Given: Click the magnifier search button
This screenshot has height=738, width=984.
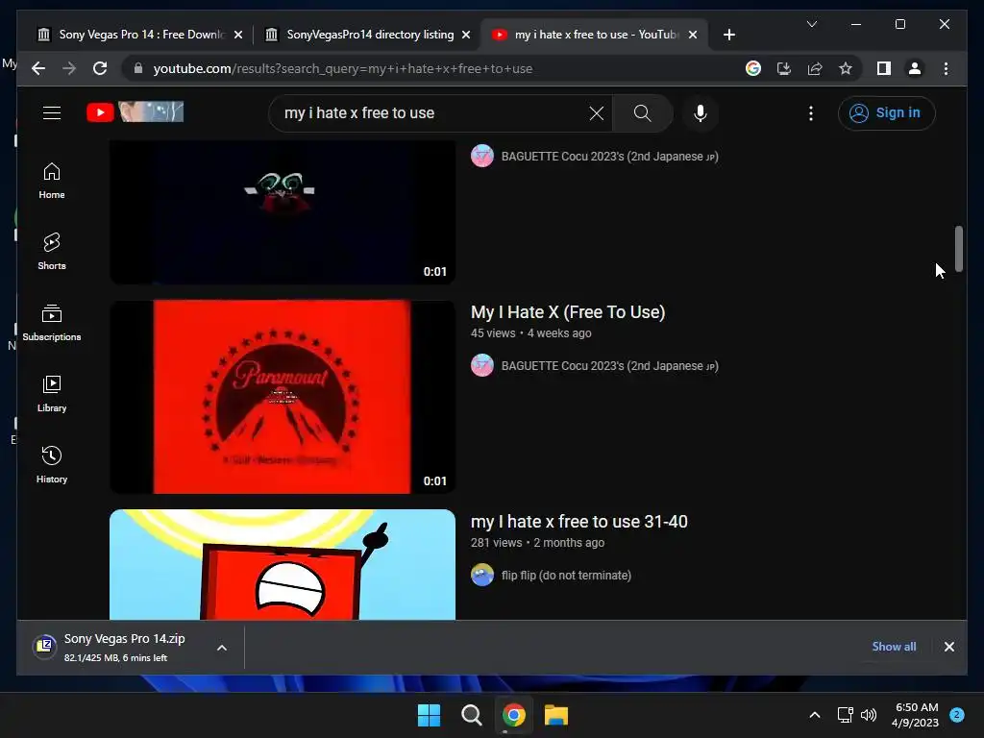Looking at the screenshot, I should click(x=642, y=113).
